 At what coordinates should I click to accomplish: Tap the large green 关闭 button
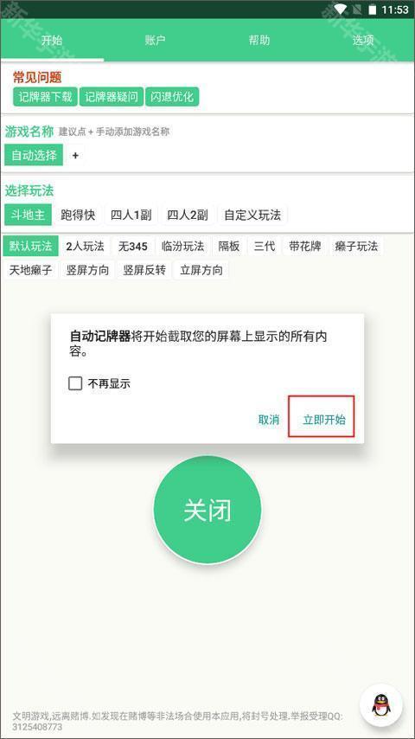tap(207, 510)
